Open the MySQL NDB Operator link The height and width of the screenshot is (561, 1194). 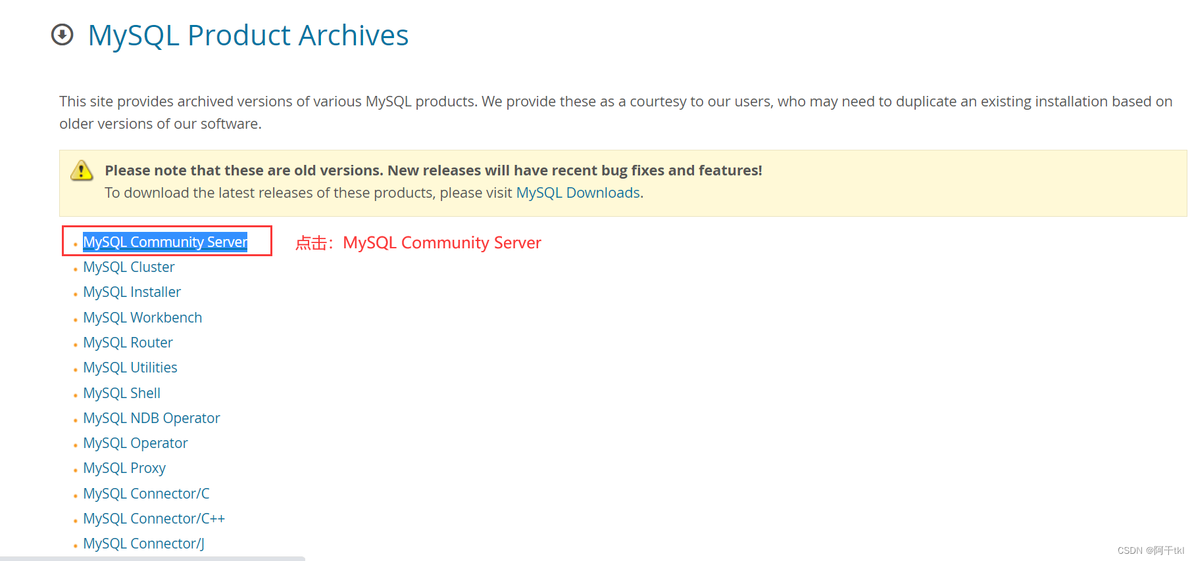[151, 418]
